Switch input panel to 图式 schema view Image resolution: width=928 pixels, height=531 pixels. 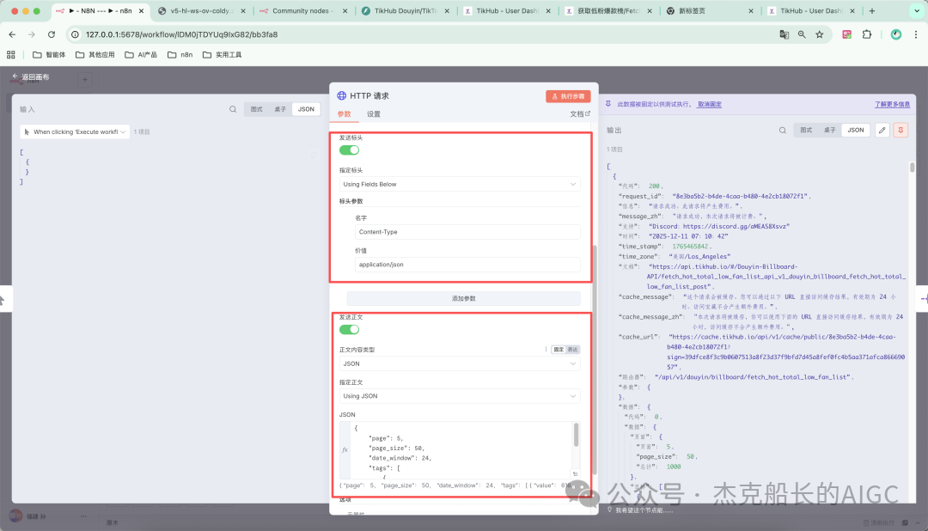256,109
